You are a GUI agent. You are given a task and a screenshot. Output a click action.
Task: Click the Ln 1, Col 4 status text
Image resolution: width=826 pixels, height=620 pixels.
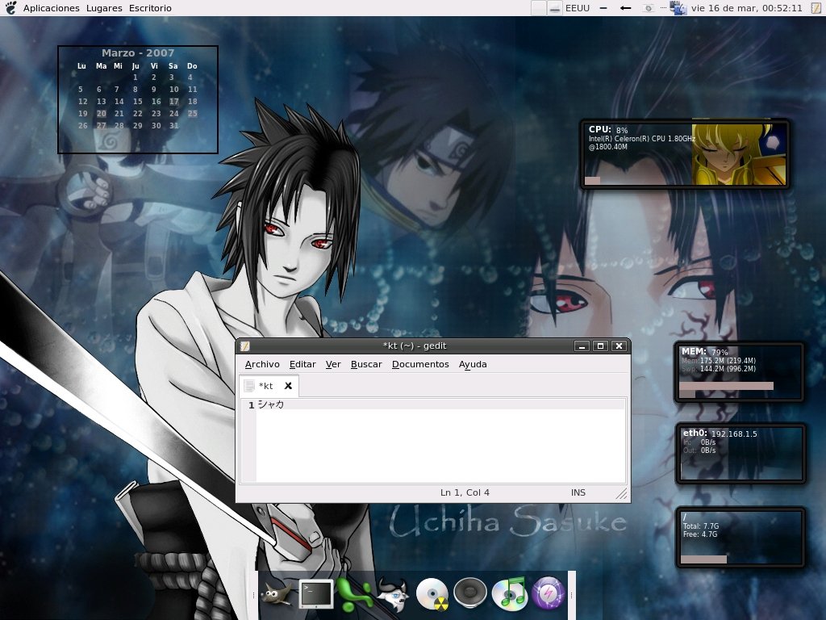pyautogui.click(x=465, y=492)
